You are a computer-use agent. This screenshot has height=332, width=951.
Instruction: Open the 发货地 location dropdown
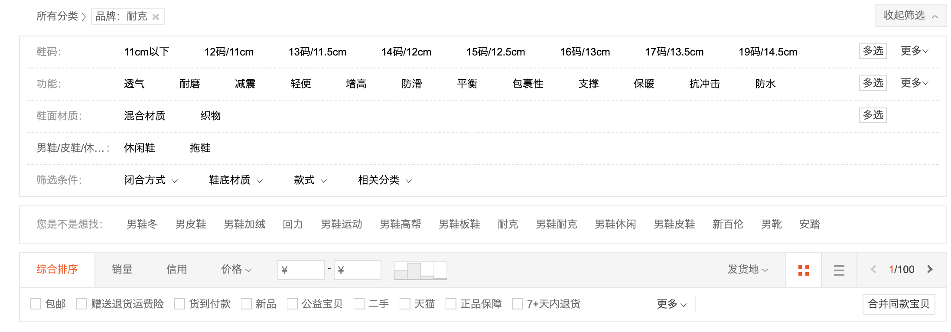[748, 269]
